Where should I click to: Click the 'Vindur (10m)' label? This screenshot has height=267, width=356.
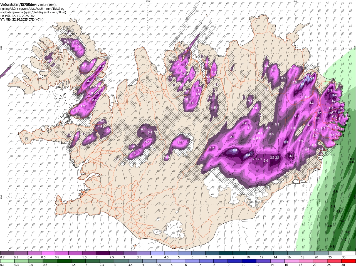pos(46,5)
